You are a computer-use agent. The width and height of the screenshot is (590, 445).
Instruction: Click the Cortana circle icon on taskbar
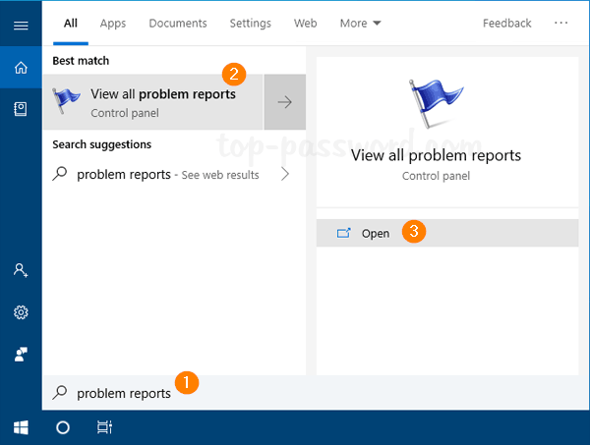point(63,427)
